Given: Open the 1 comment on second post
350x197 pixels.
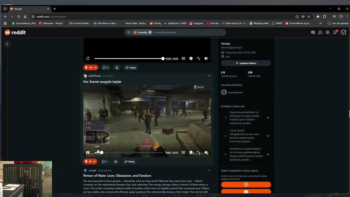Looking at the screenshot, I should click(104, 161).
